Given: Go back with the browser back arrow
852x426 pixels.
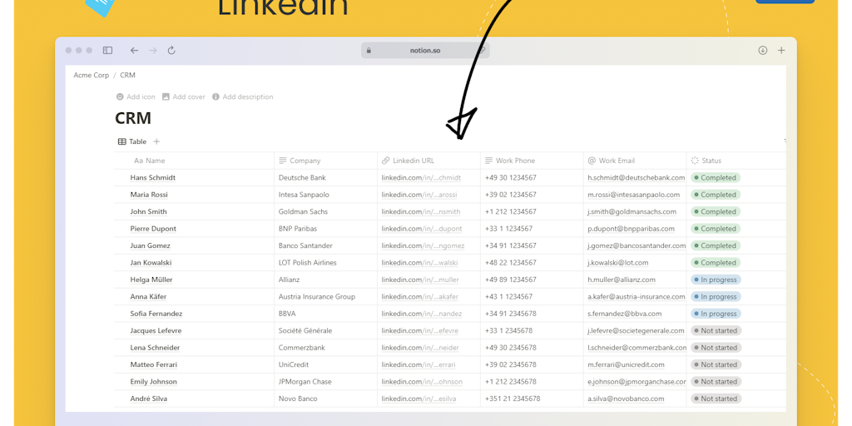Looking at the screenshot, I should tap(134, 51).
